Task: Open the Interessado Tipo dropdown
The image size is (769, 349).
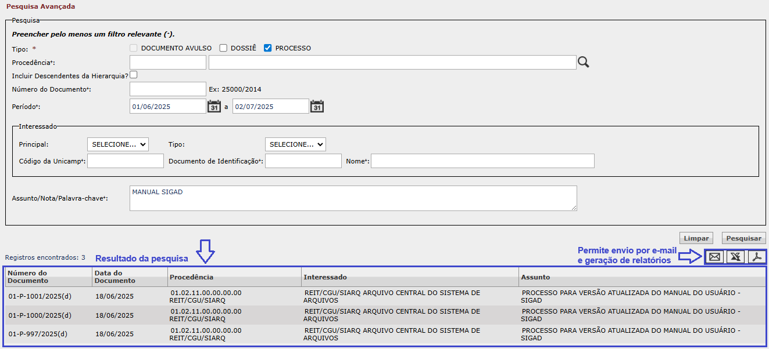Action: point(295,144)
